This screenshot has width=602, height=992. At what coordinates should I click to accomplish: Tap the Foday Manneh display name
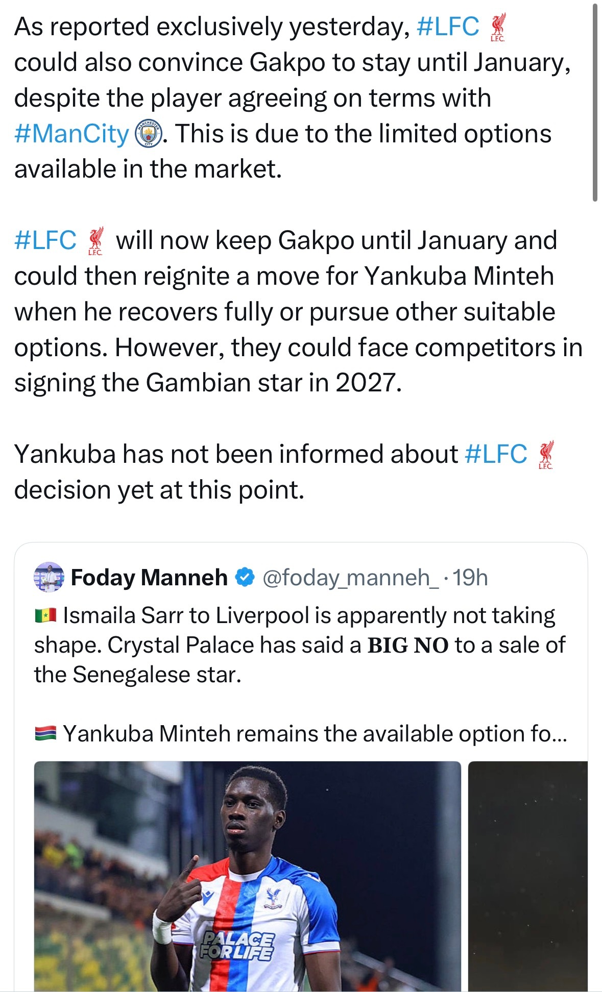tap(149, 578)
